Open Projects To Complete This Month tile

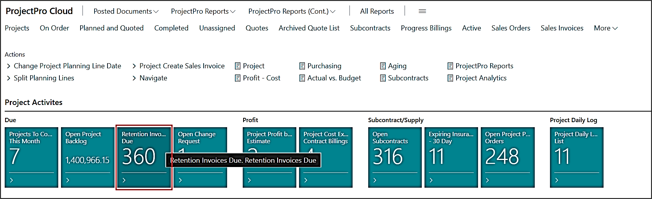click(31, 157)
